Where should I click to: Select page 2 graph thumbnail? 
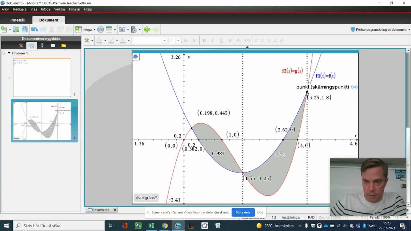tap(42, 121)
